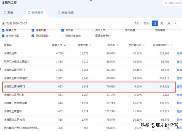Open 趋势 link for 冰箱罩子防油防尘罩 row

coord(179,103)
